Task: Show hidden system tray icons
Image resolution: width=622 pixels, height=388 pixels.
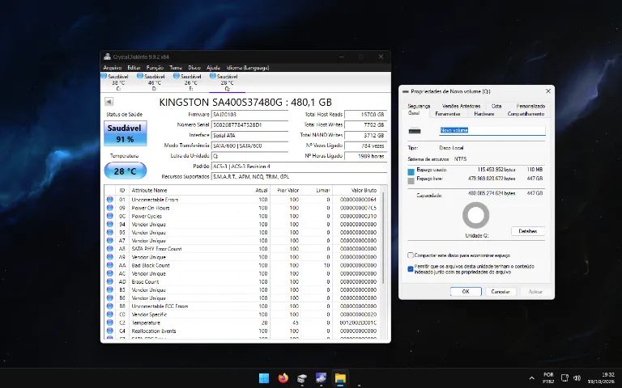Action: [531, 378]
